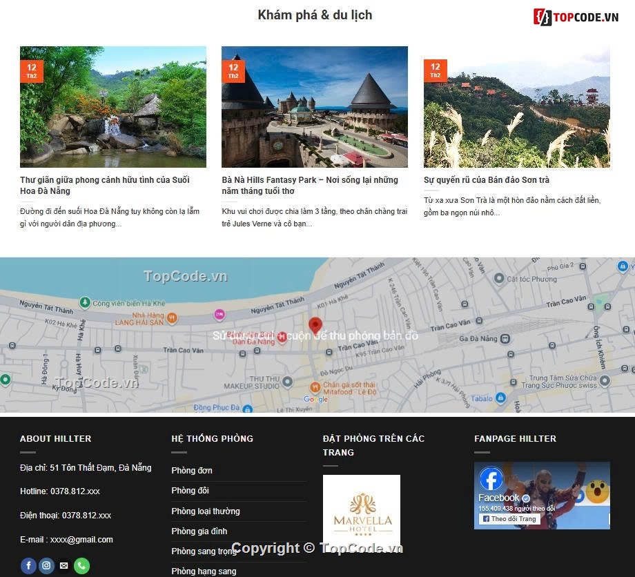Click the Suối Hoa waterfall article thumbnail
The height and width of the screenshot is (577, 635).
[x=113, y=106]
